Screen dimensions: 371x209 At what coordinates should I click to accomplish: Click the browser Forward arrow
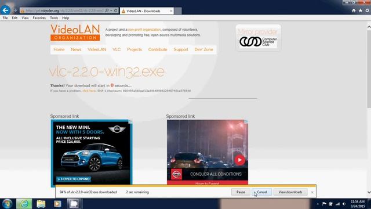[15, 10]
